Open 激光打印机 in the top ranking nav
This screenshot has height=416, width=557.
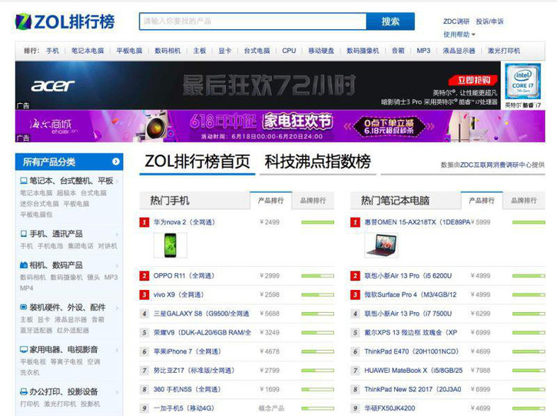coord(504,51)
